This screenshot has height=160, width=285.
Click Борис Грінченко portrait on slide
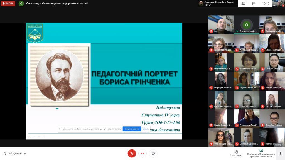[x=59, y=75]
